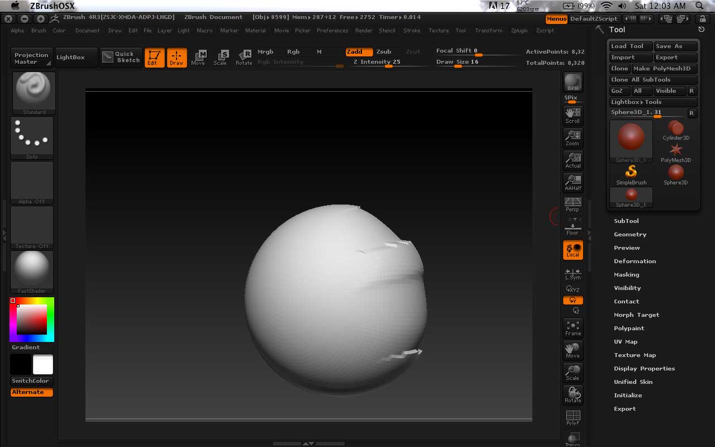Open the Preferences menu
Image resolution: width=715 pixels, height=447 pixels.
pos(332,31)
